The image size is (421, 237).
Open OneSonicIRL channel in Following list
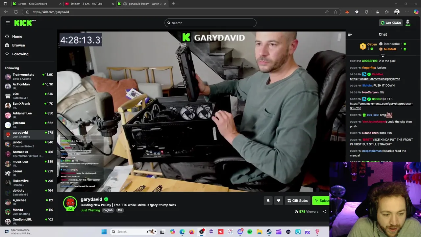click(x=29, y=221)
